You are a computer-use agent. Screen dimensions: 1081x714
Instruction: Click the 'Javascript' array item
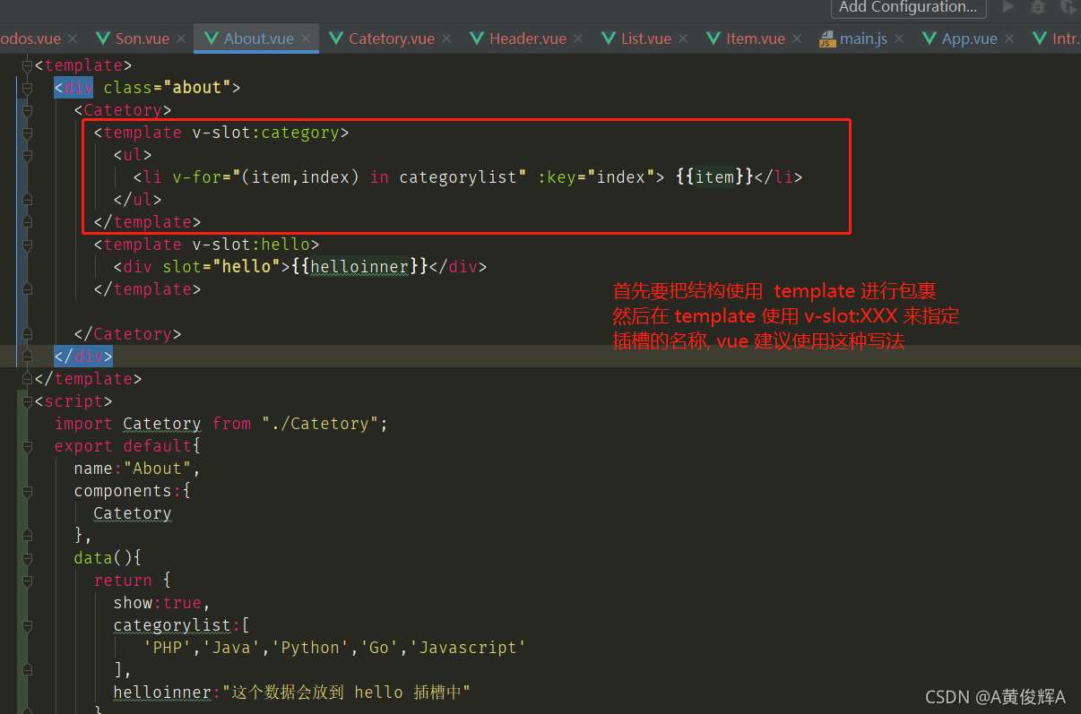(468, 648)
